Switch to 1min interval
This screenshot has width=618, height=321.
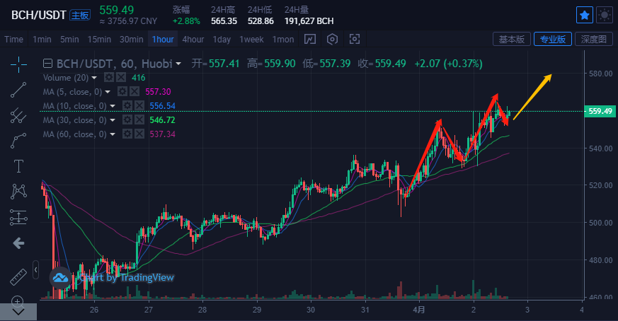pyautogui.click(x=42, y=40)
